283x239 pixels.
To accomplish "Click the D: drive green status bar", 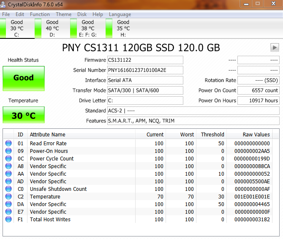I will pyautogui.click(x=38, y=28).
